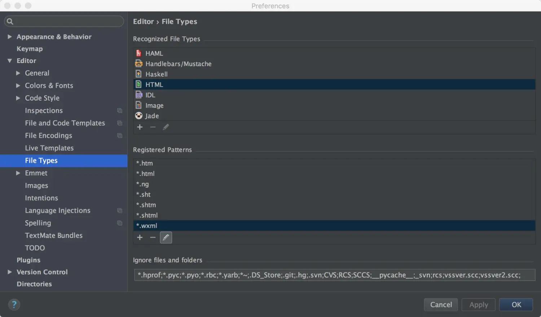Open the TextMate Bundles settings
Image resolution: width=541 pixels, height=317 pixels.
pyautogui.click(x=54, y=235)
